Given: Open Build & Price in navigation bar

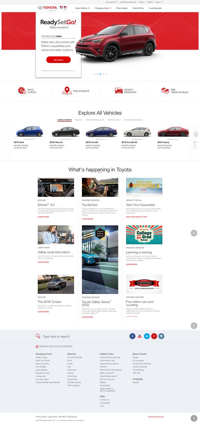Looking at the screenshot, I should tap(138, 8).
